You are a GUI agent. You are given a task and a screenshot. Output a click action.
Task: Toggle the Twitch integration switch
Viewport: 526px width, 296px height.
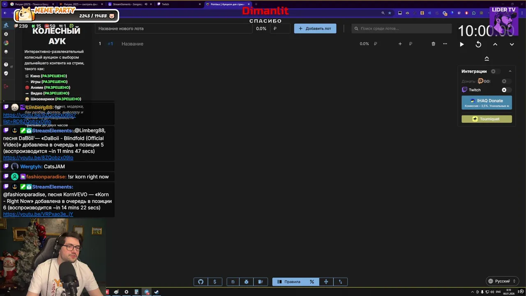click(x=506, y=90)
